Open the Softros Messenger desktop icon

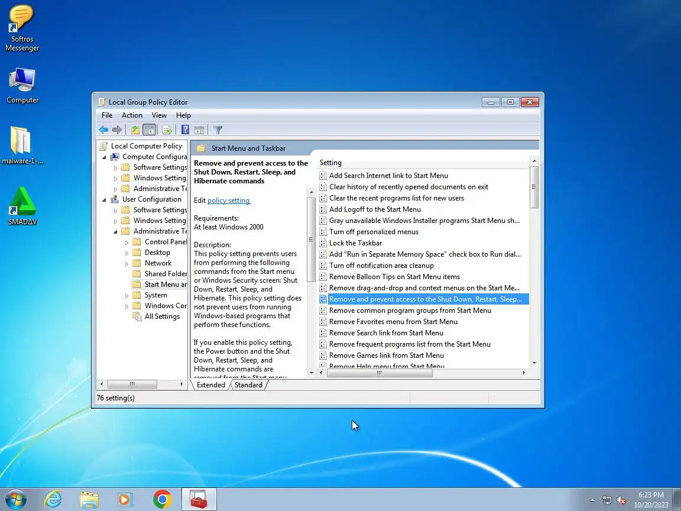click(22, 28)
